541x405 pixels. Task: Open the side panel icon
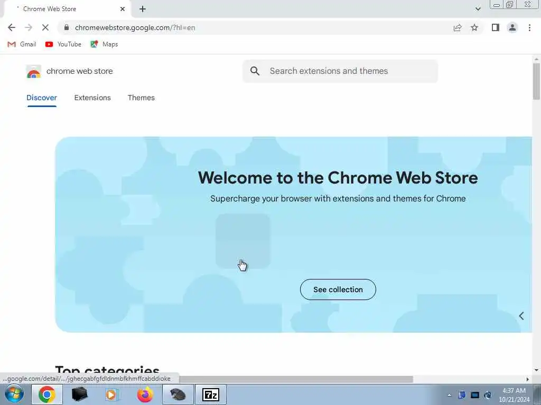496,27
